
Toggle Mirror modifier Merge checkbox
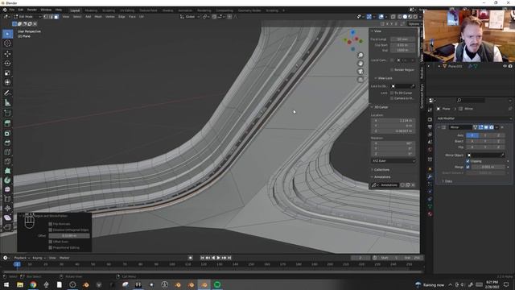point(468,167)
